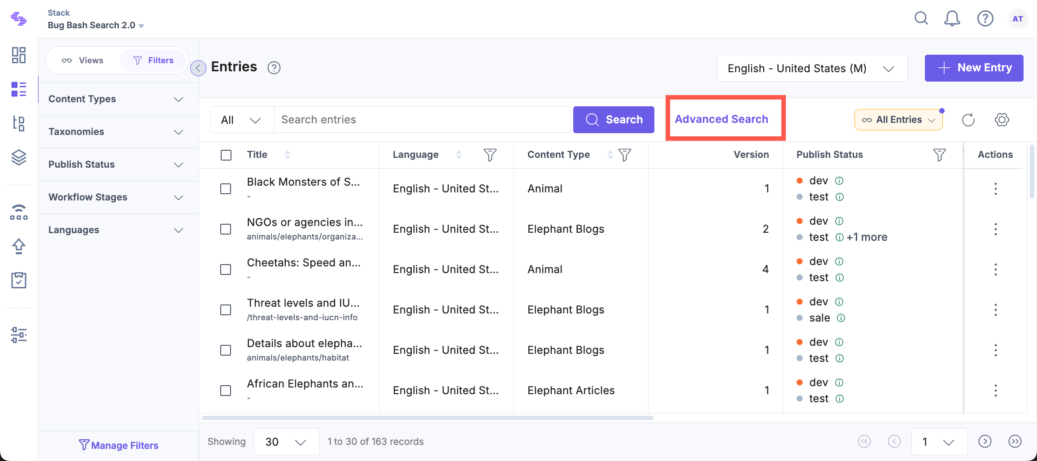This screenshot has width=1037, height=461.
Task: Open table settings gear icon
Action: tap(1002, 120)
